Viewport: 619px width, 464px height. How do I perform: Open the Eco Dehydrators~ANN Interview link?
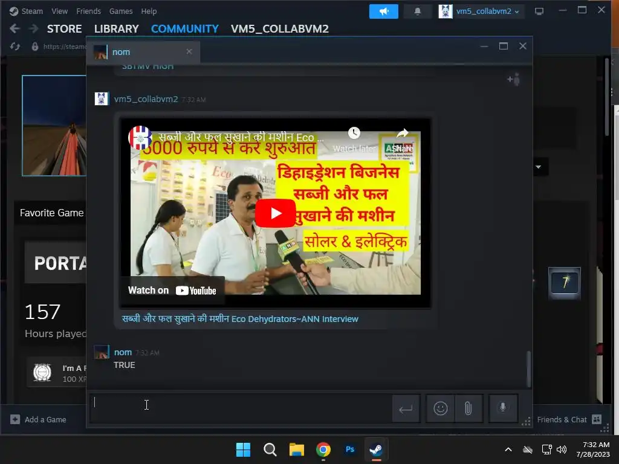(x=240, y=319)
